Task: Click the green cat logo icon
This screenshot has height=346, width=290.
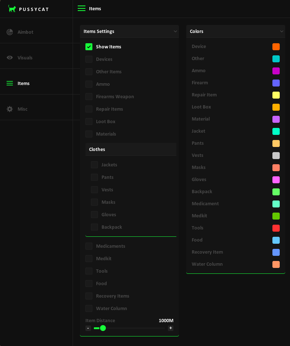Action: [12, 9]
